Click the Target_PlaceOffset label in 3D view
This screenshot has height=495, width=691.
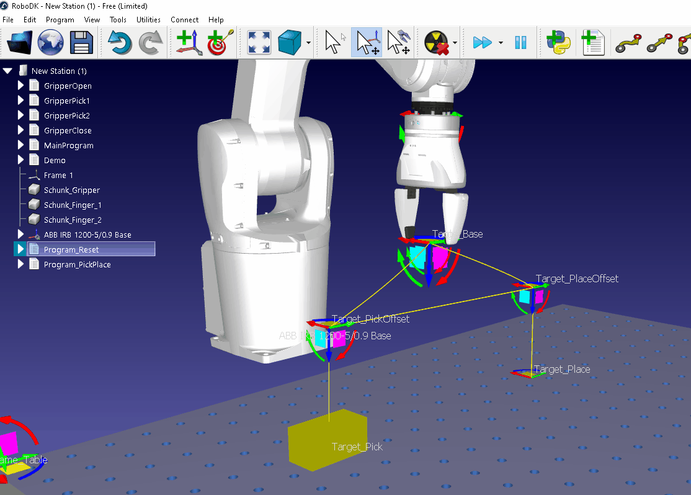point(577,279)
